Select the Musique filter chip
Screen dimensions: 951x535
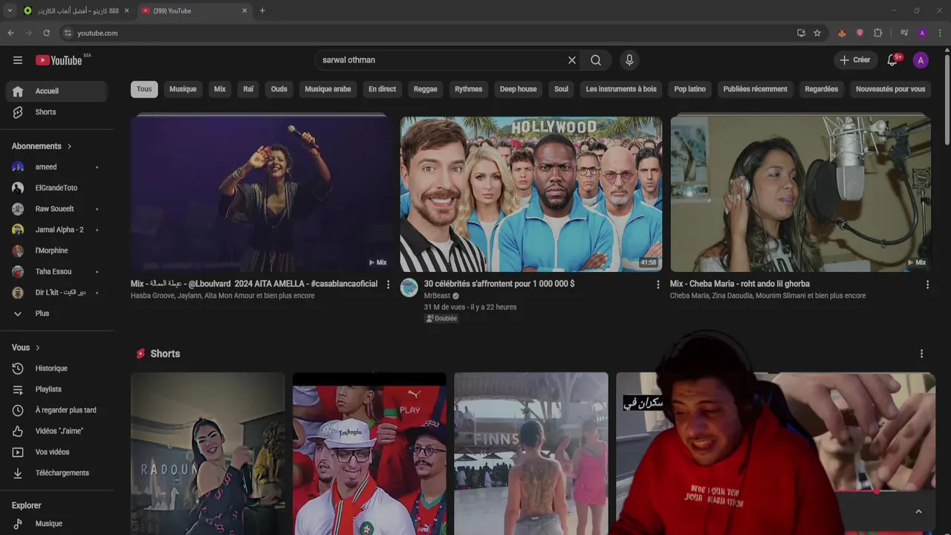coord(183,89)
